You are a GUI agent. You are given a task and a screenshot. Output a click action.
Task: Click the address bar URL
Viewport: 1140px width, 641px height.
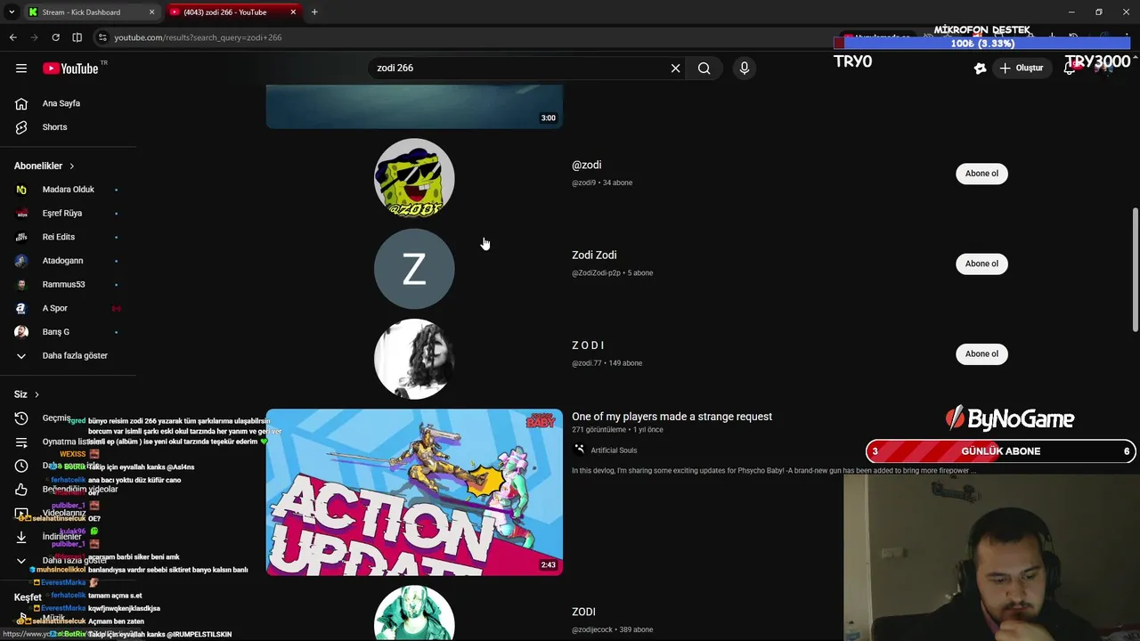click(198, 37)
